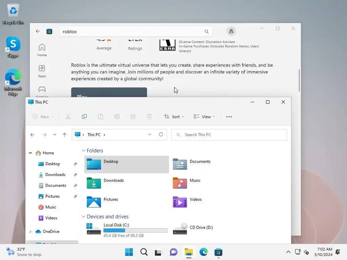Click the Microsoft Store logo icon
Viewport: 347px width, 260px height.
(49, 31)
